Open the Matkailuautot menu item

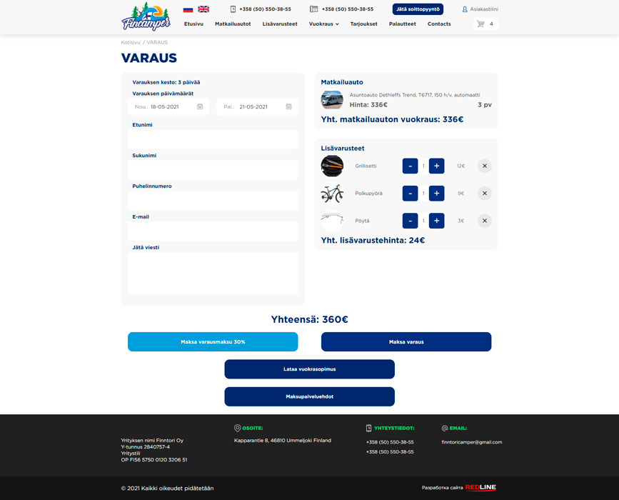click(x=232, y=24)
